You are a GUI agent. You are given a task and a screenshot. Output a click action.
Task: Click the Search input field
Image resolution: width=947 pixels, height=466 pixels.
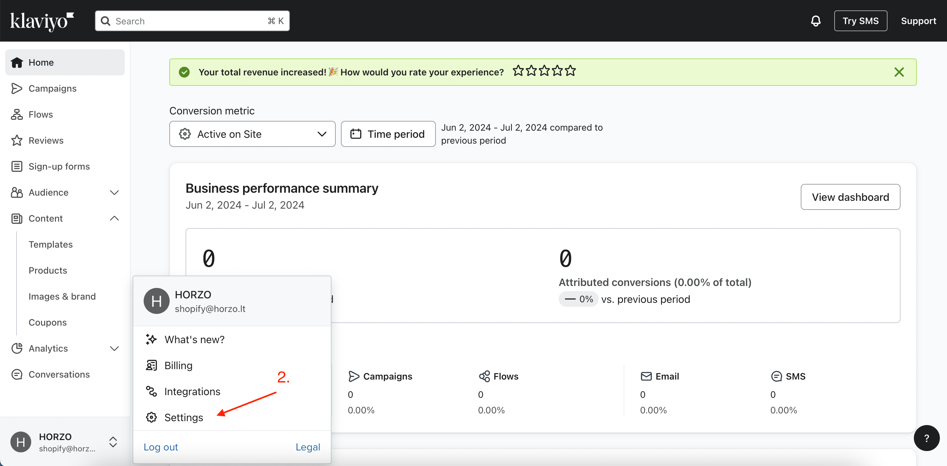tap(191, 21)
